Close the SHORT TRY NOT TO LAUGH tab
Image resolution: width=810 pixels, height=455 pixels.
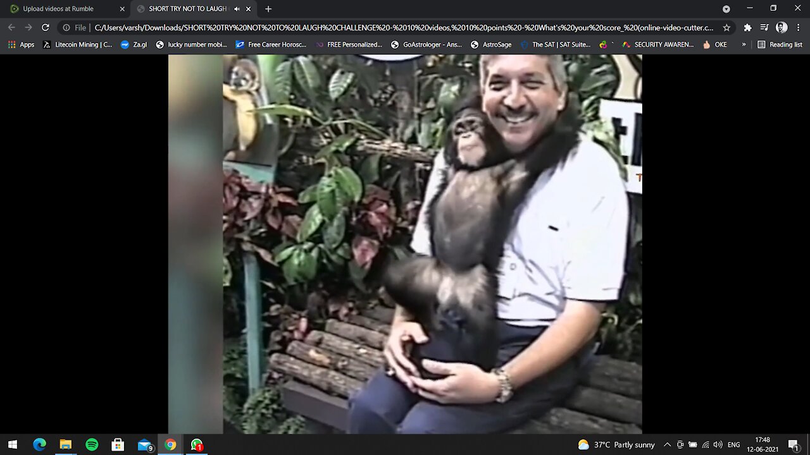click(248, 9)
